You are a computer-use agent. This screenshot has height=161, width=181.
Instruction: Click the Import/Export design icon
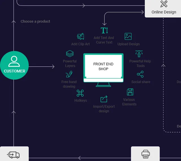tap(104, 99)
